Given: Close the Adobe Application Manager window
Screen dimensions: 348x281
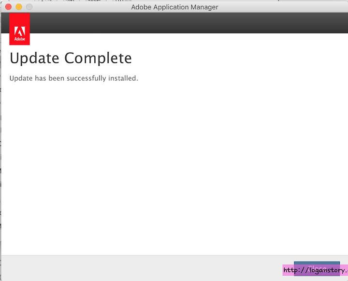Looking at the screenshot, I should click(x=8, y=7).
